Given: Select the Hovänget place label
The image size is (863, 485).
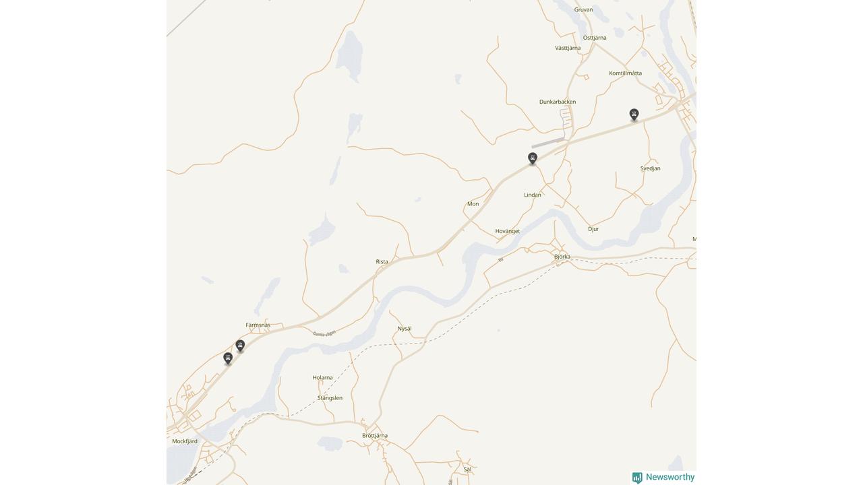Looking at the screenshot, I should pyautogui.click(x=508, y=231).
